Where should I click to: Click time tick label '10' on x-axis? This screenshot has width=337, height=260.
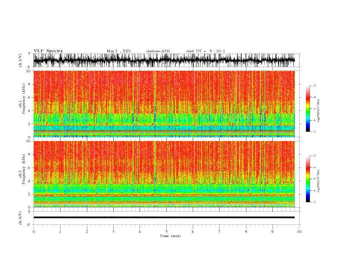pos(299,232)
